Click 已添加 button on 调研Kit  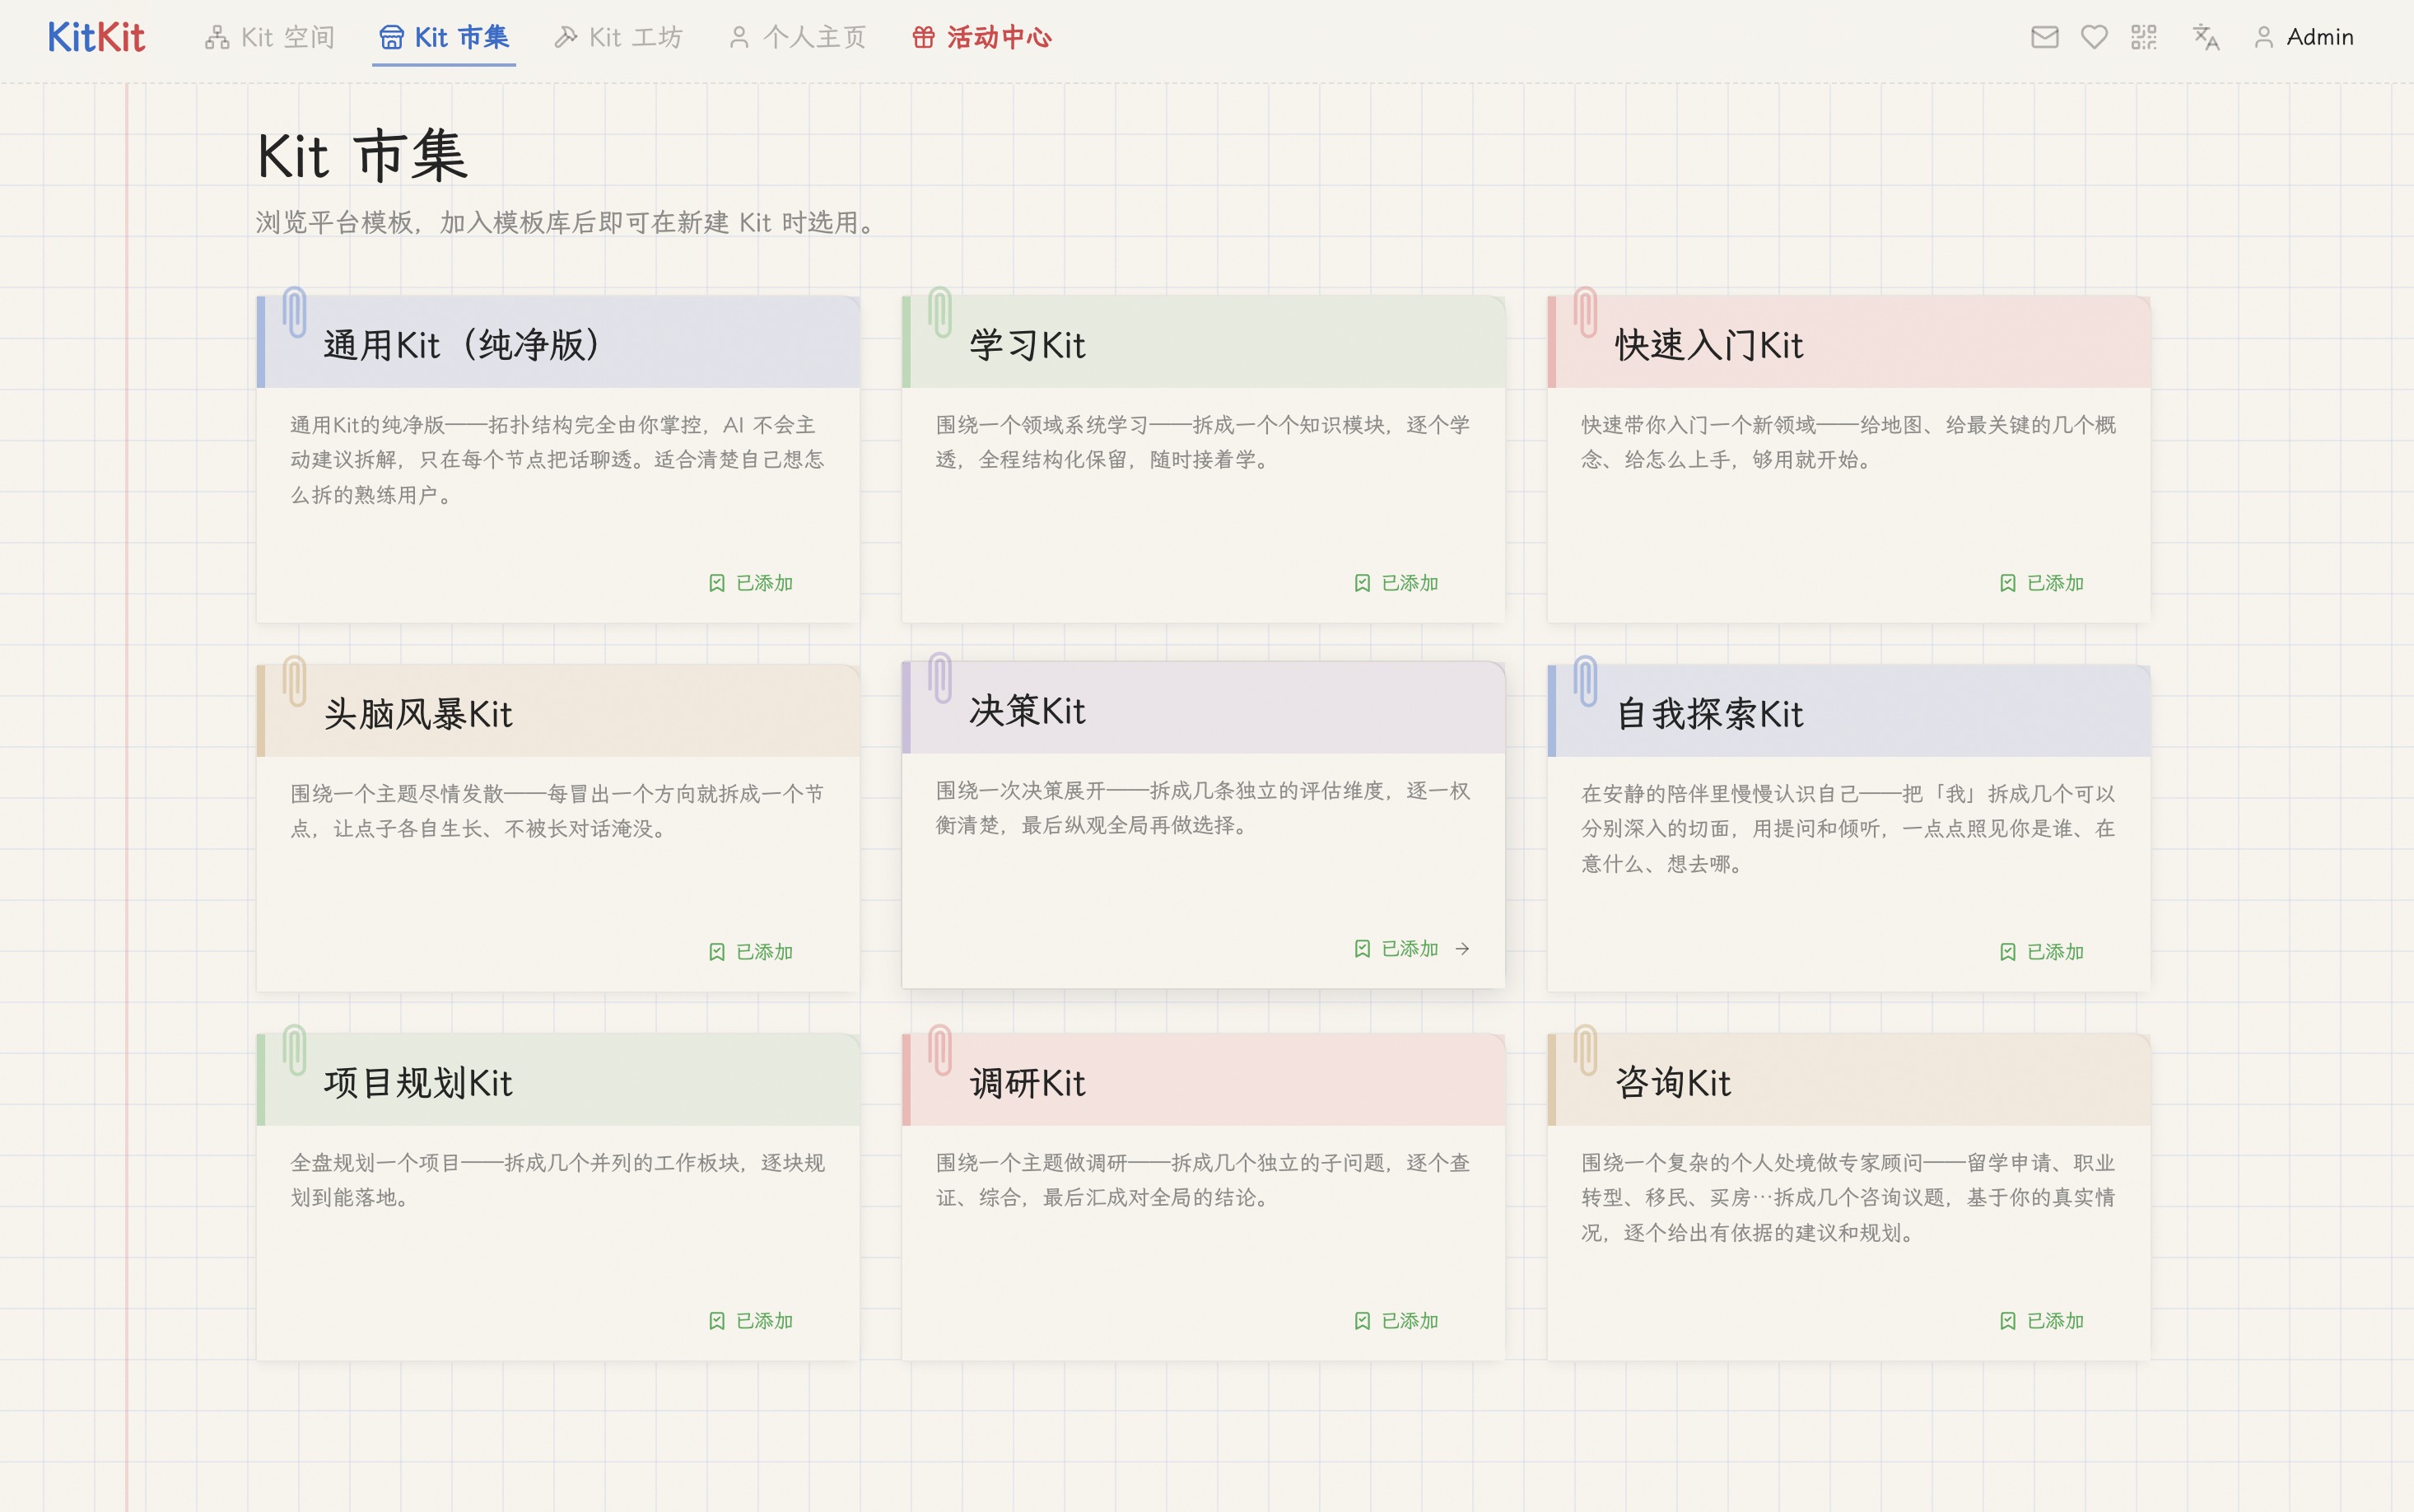point(1396,1321)
